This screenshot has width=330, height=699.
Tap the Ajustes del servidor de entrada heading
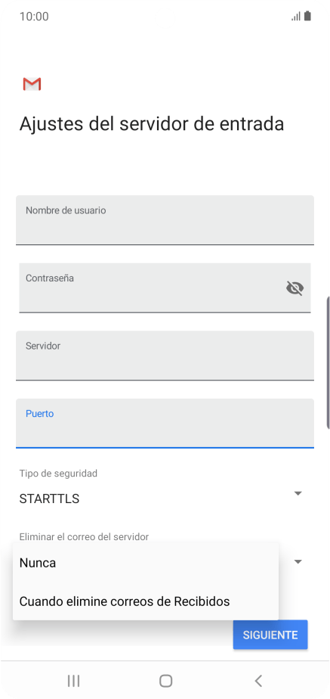(152, 124)
